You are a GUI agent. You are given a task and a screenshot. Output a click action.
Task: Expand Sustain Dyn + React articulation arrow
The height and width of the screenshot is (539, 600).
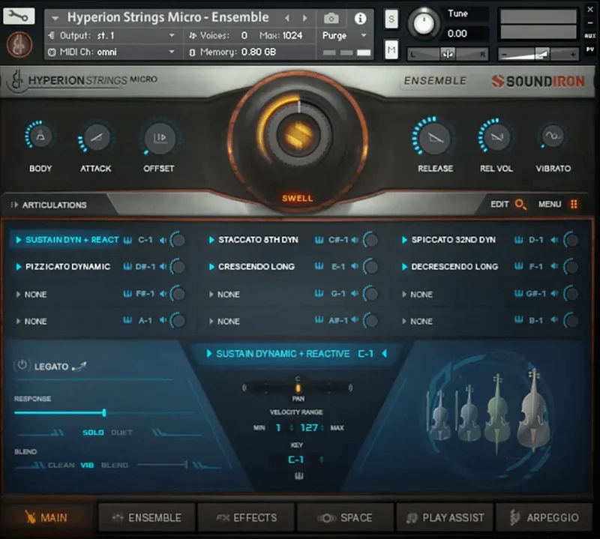point(18,240)
